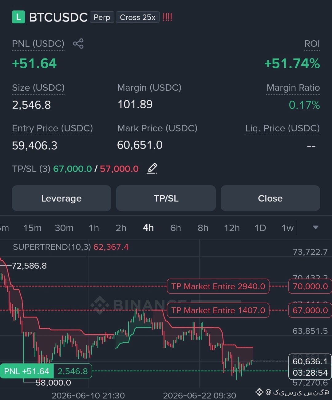This screenshot has height=400, width=332.
Task: Select the 12h timeframe
Action: [232, 228]
